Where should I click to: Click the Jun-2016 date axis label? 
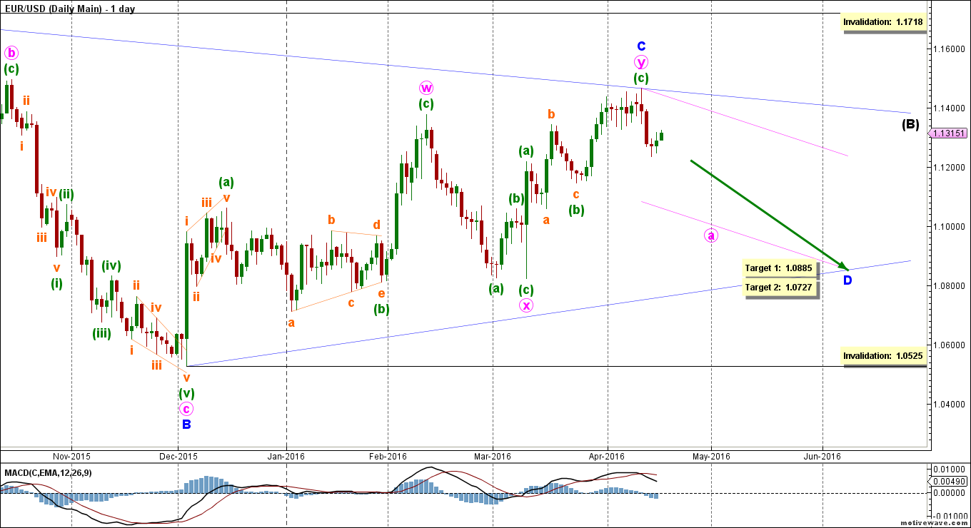point(822,456)
